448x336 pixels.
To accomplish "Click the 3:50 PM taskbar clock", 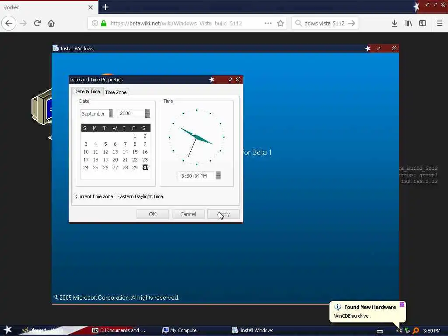I will click(x=431, y=331).
